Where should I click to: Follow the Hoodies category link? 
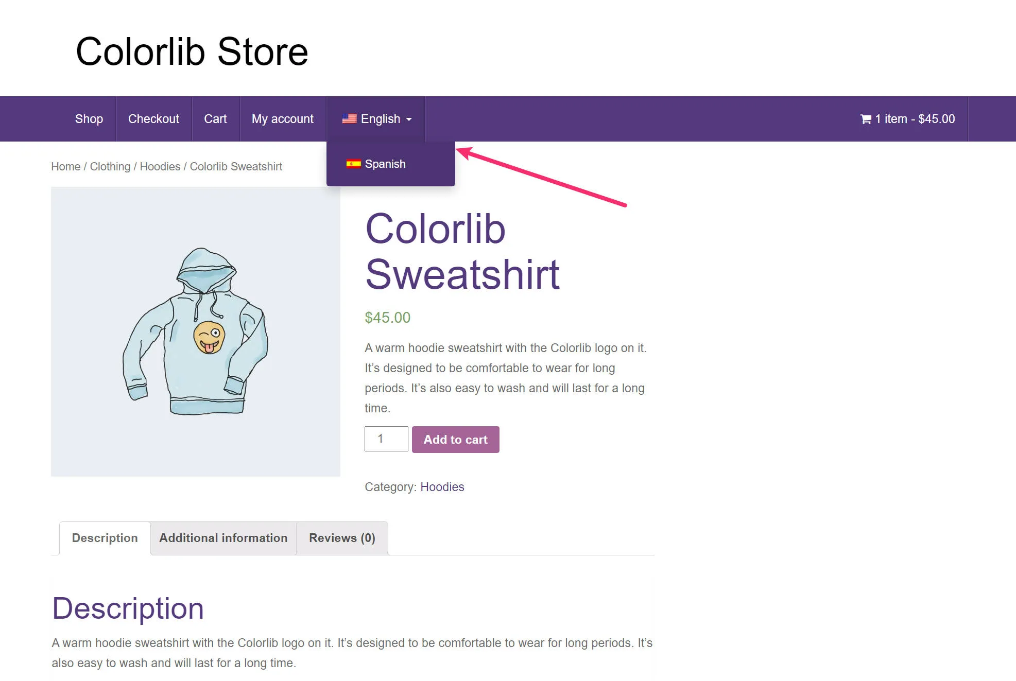tap(442, 487)
